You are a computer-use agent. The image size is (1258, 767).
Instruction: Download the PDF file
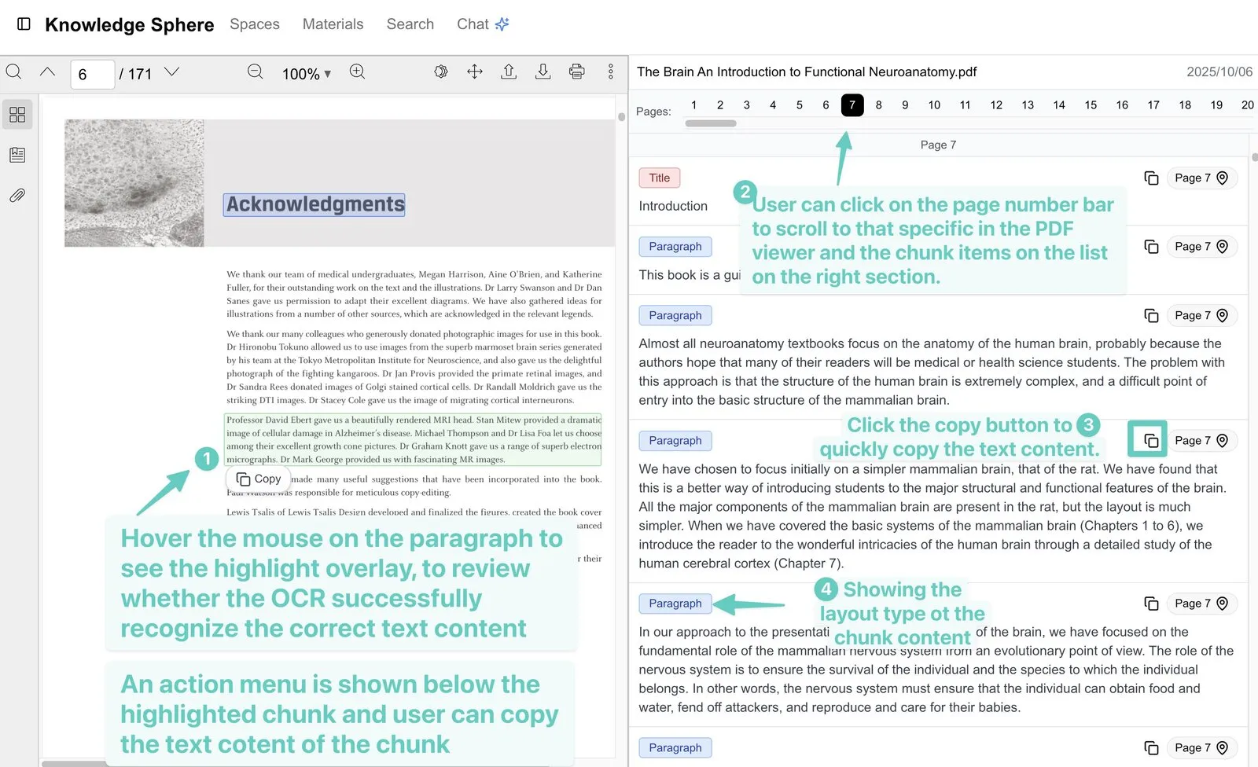(543, 72)
